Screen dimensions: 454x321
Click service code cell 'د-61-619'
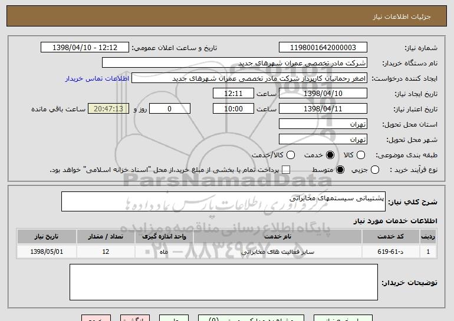point(390,251)
